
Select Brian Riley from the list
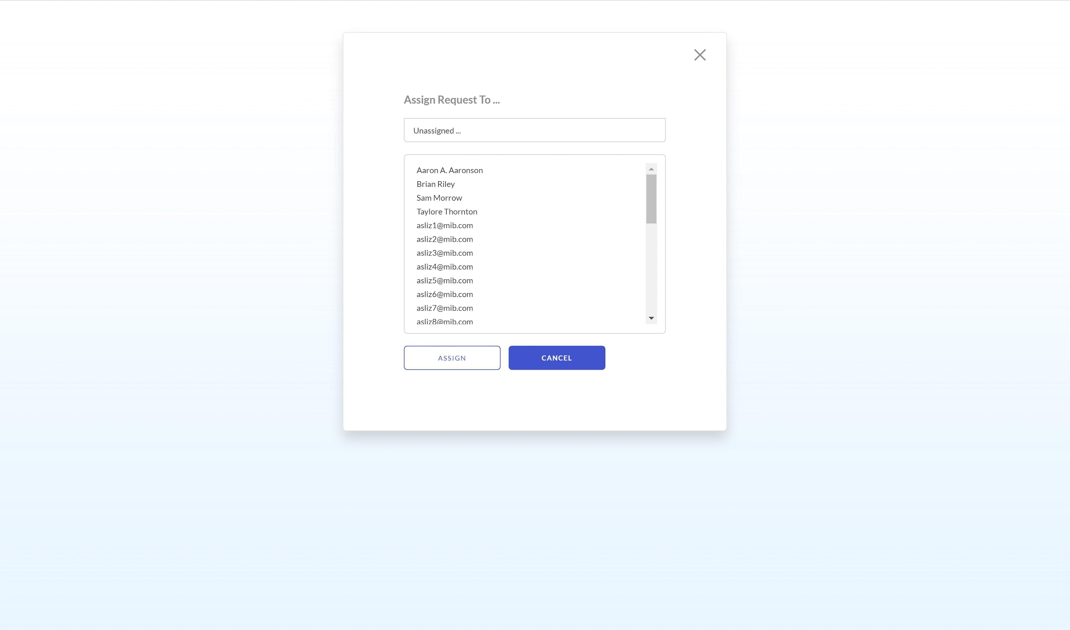(435, 184)
